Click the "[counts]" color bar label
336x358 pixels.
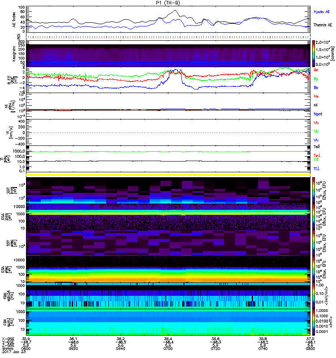333,54
